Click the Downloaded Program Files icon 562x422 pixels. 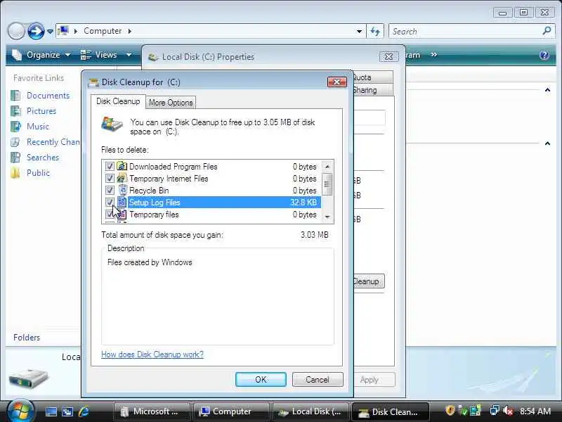(122, 166)
